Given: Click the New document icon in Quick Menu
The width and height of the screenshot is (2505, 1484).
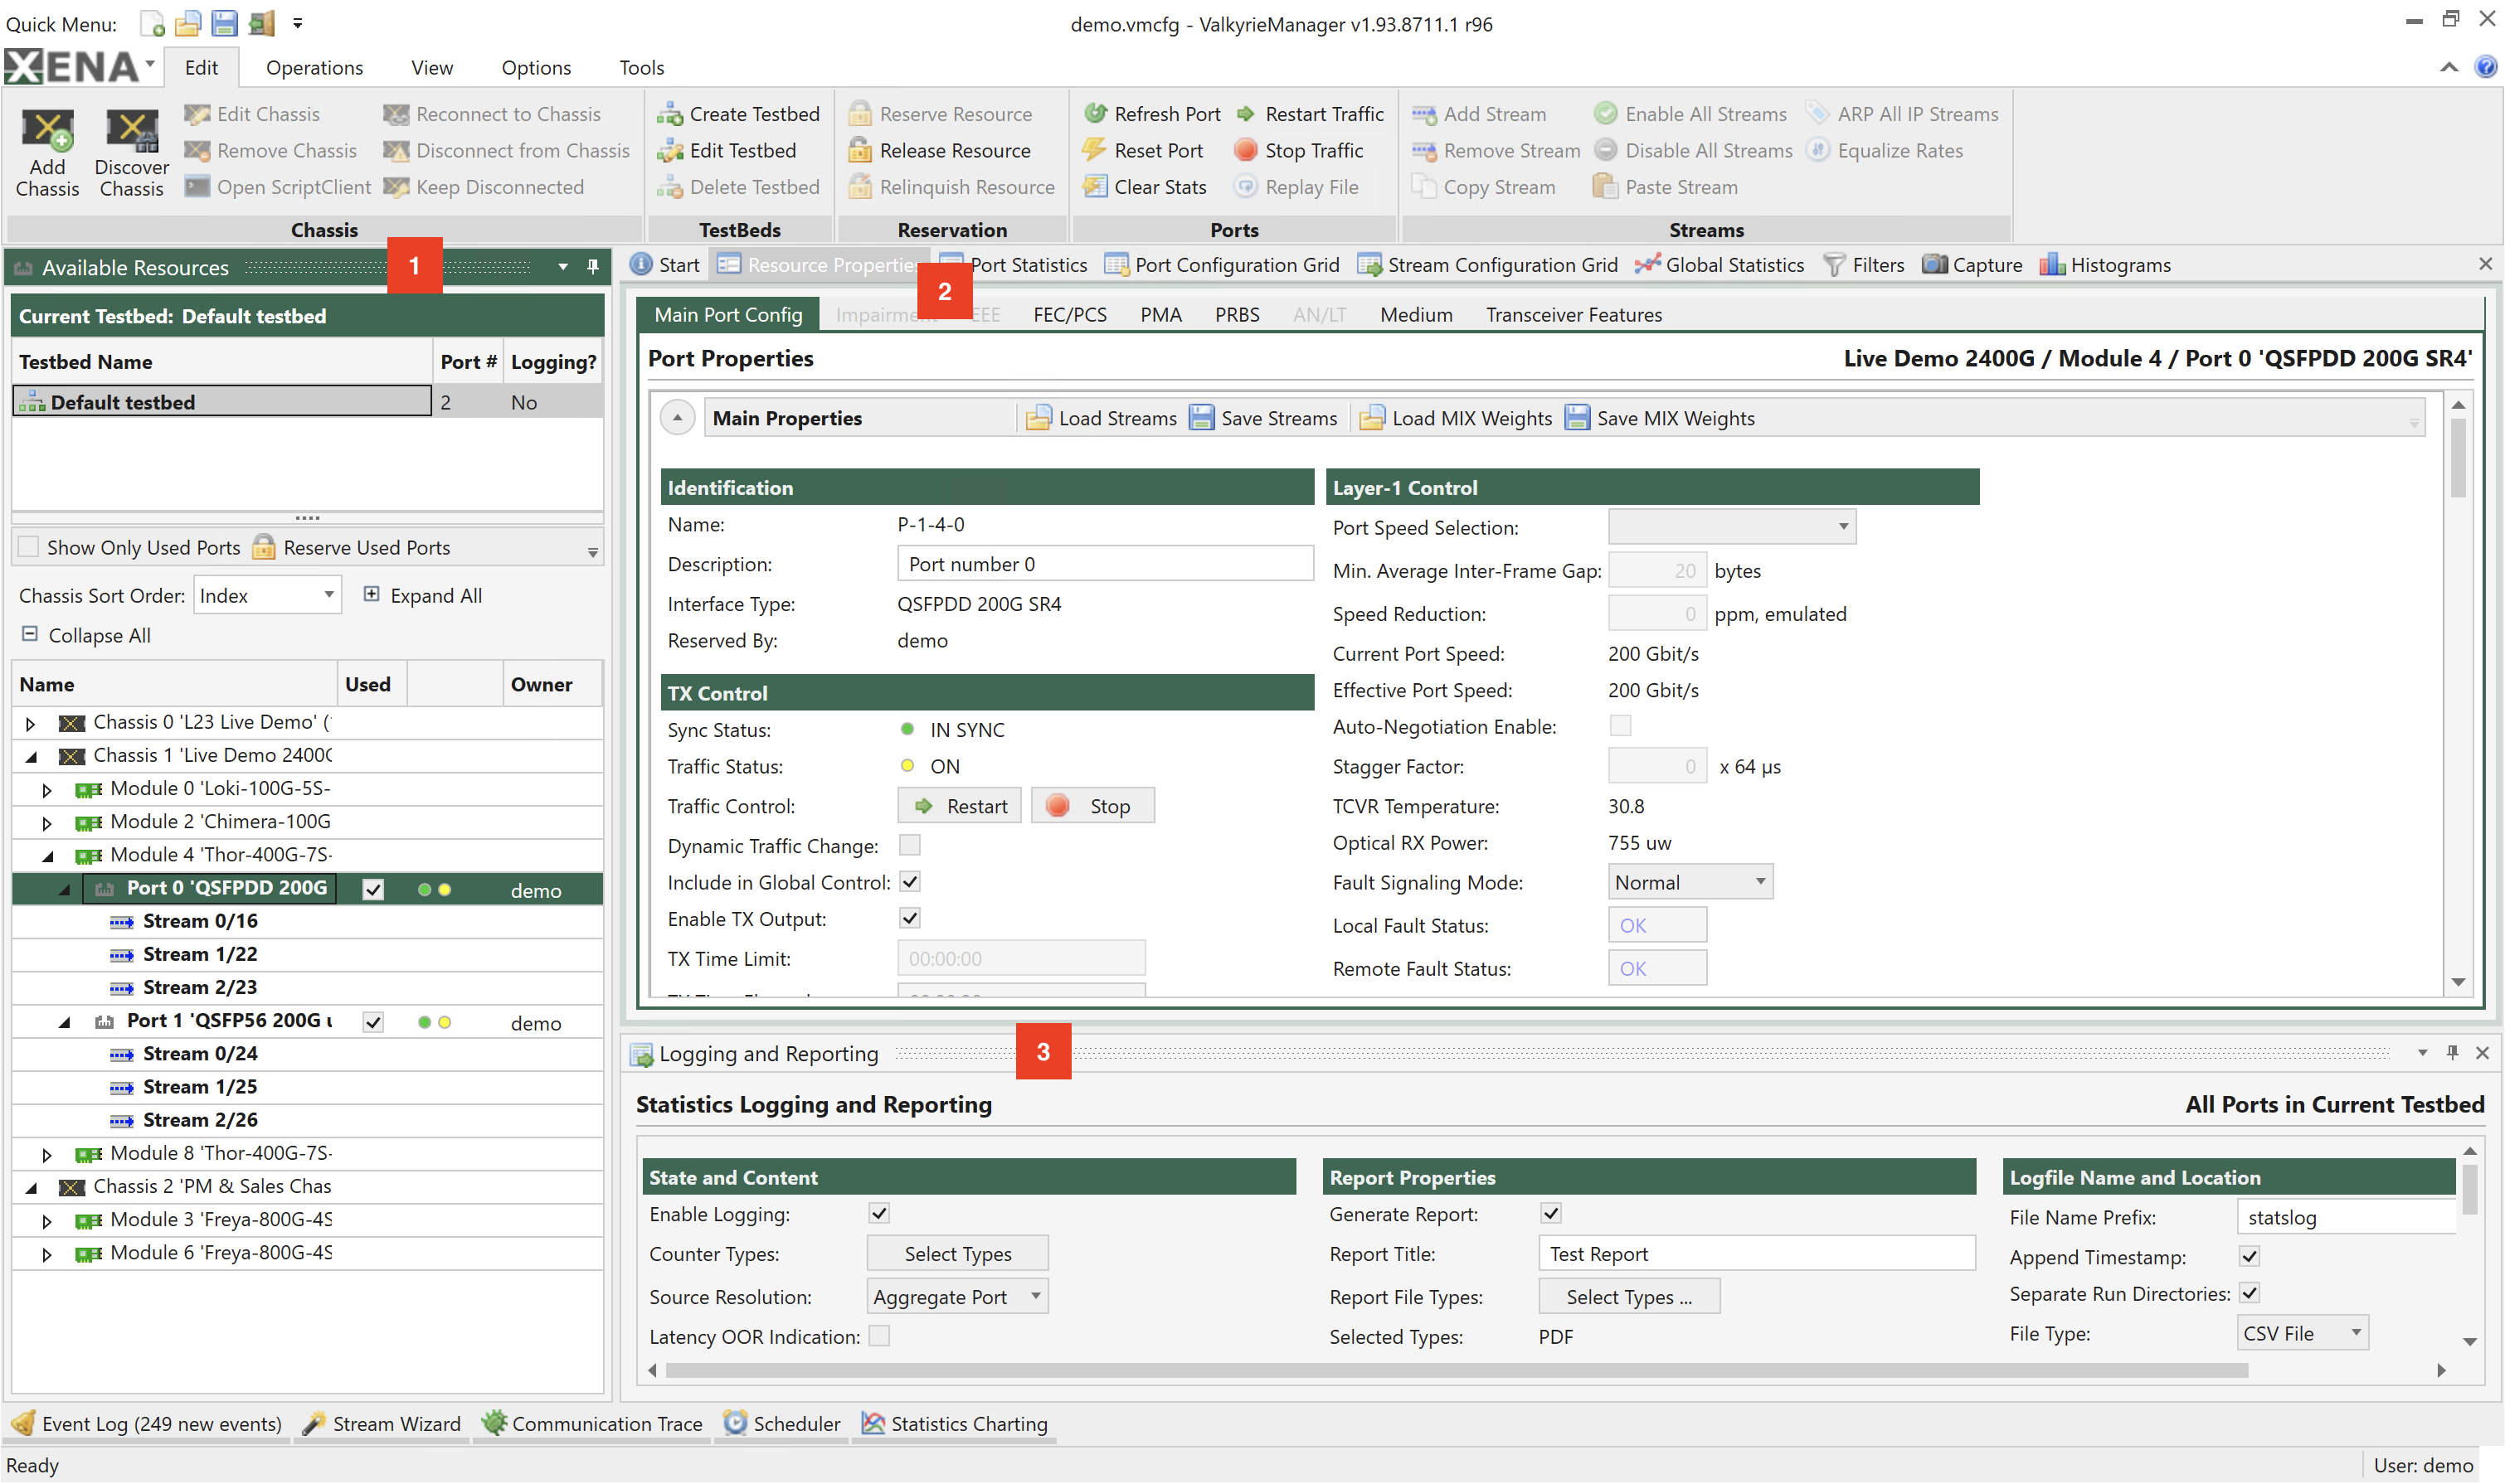Looking at the screenshot, I should point(152,23).
